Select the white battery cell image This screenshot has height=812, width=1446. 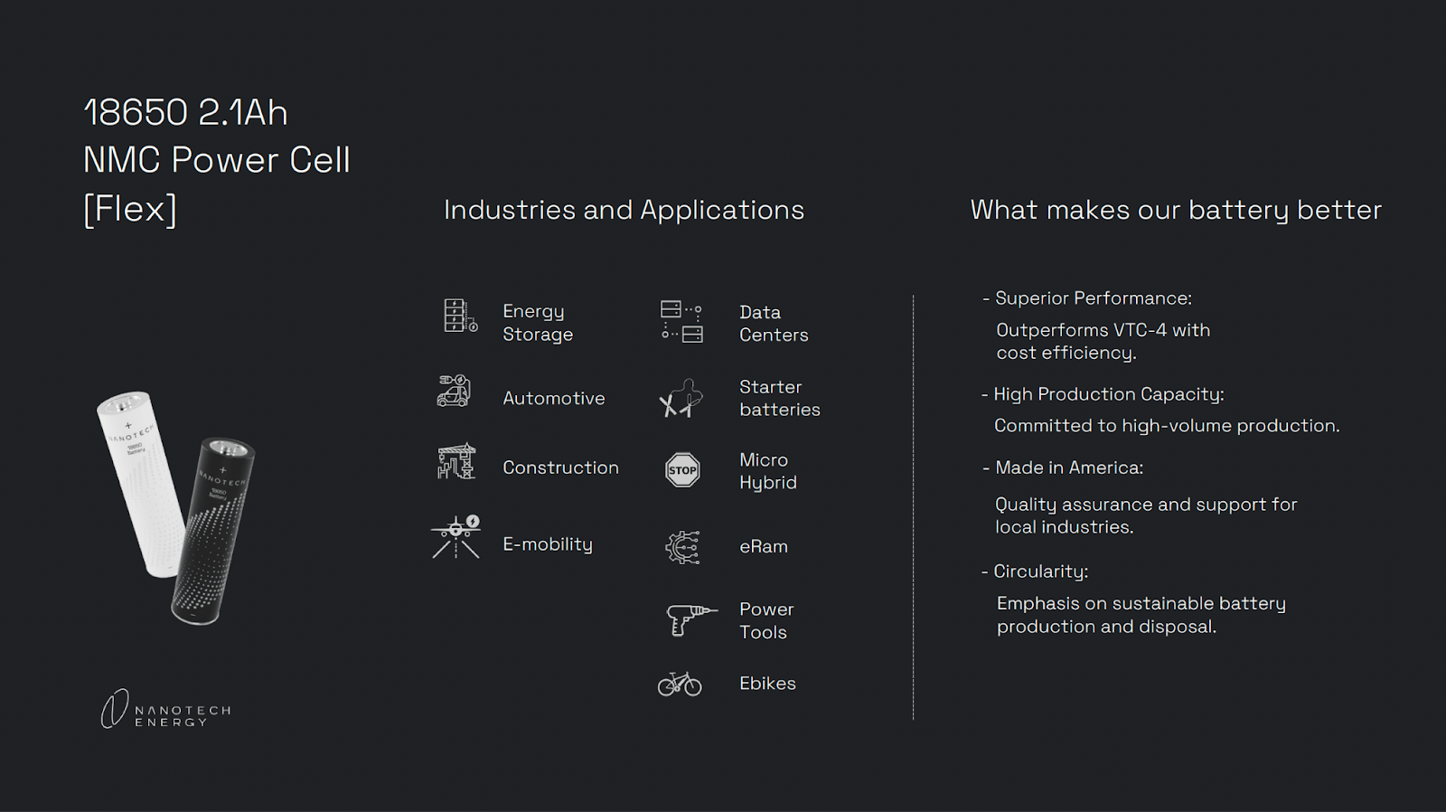click(141, 479)
